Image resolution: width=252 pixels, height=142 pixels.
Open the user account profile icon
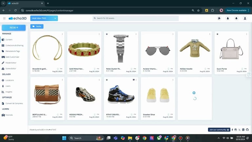pos(245,18)
